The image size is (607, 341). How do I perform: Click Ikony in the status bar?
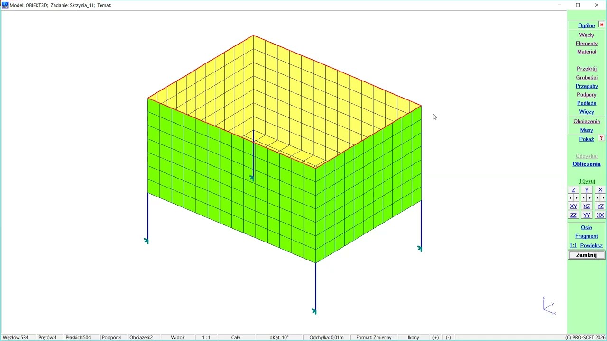pos(413,337)
